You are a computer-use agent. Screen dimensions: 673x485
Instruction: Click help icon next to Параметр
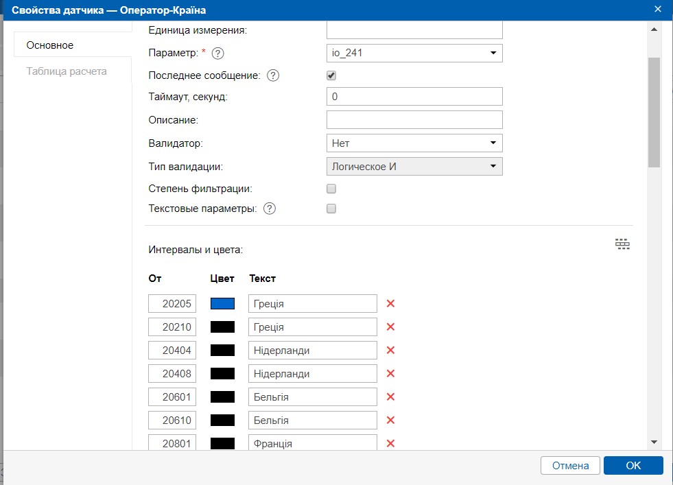pos(219,53)
